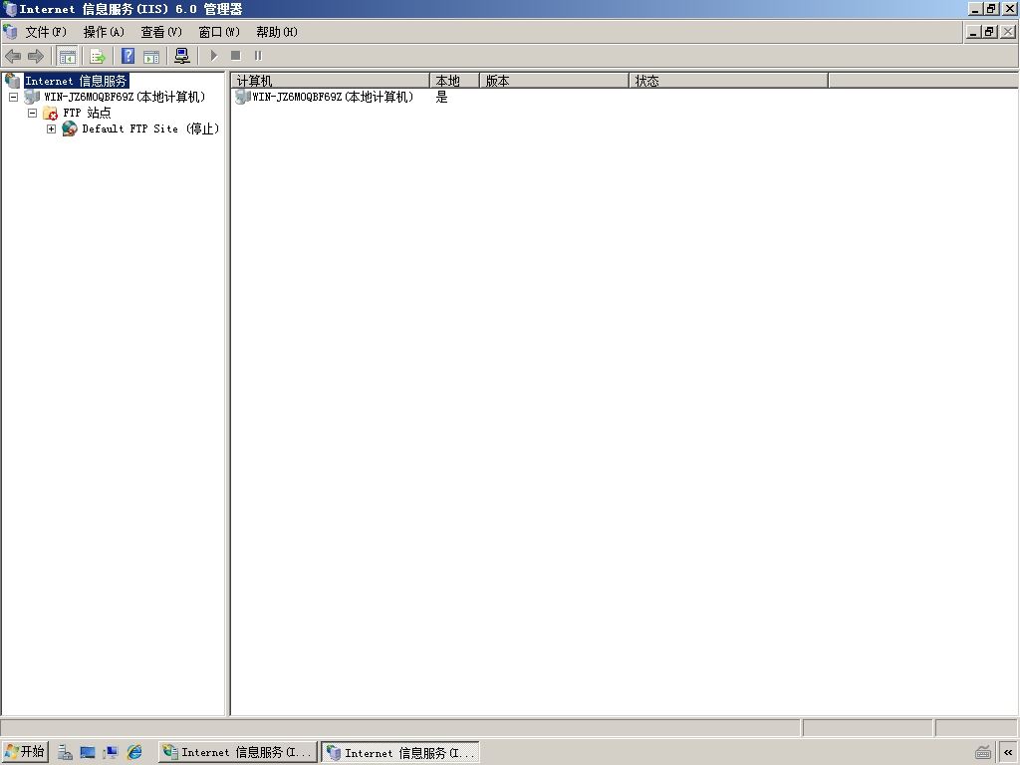Click the connect to computer toolbar icon
1020x765 pixels.
[182, 56]
